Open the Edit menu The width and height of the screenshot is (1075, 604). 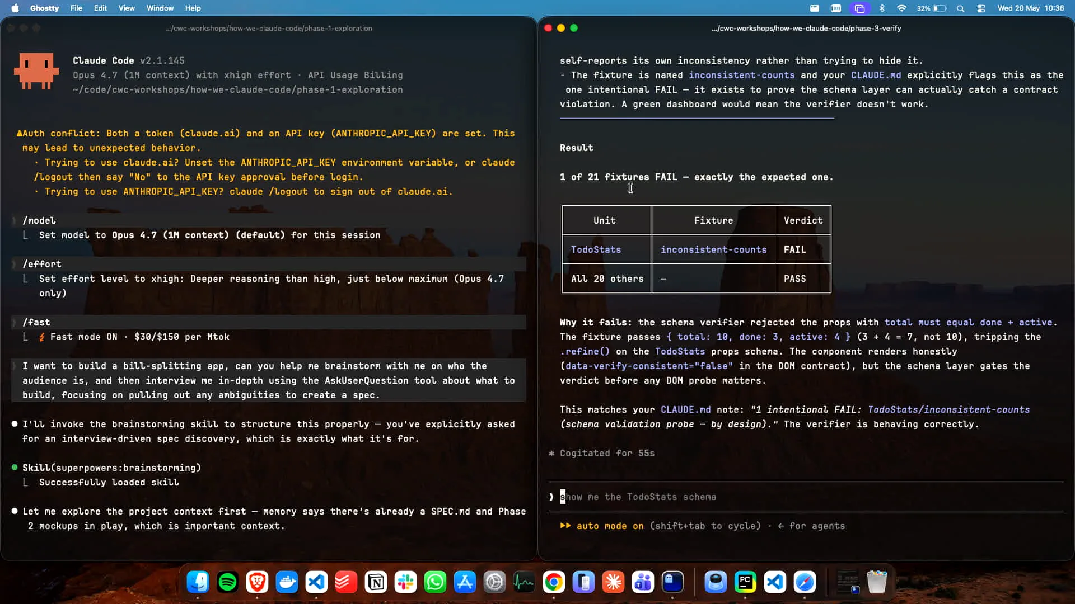point(100,8)
